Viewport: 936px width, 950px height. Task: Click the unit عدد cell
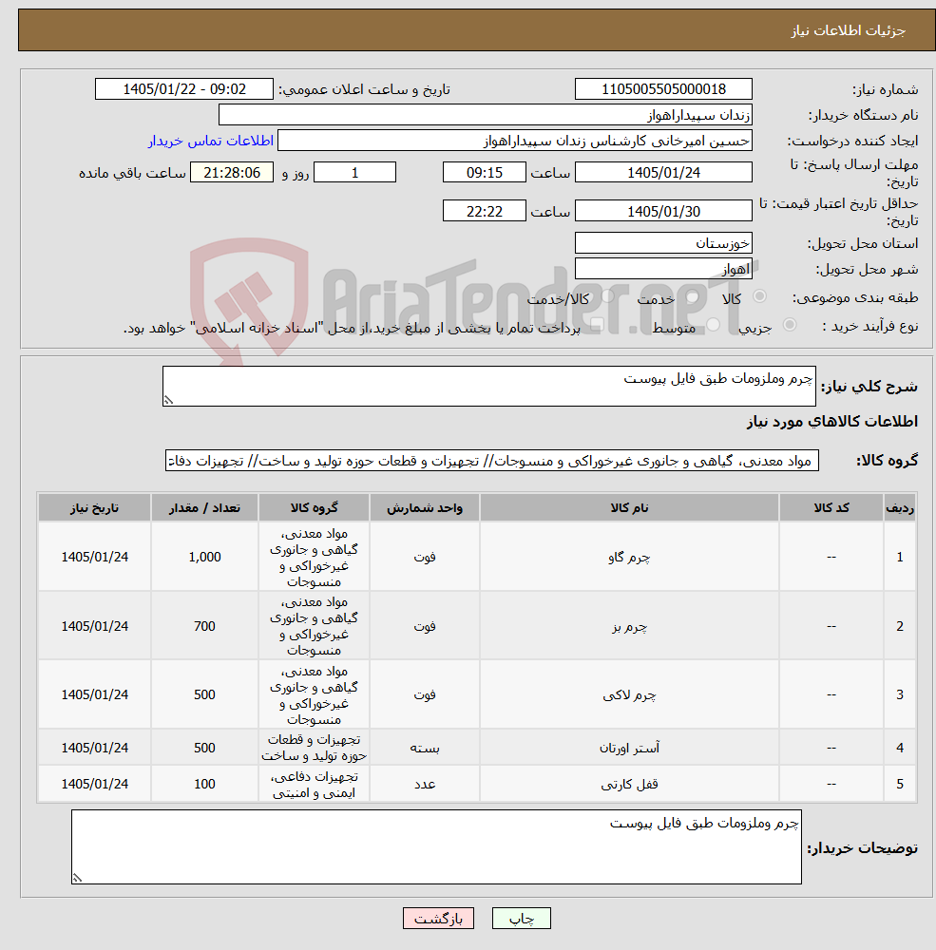pyautogui.click(x=425, y=784)
